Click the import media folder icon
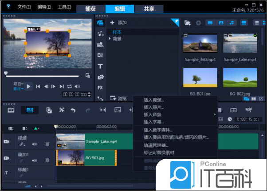The height and width of the screenshot is (191, 267). click(187, 23)
